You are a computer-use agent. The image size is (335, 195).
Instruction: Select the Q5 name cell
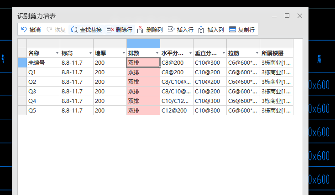coord(43,111)
